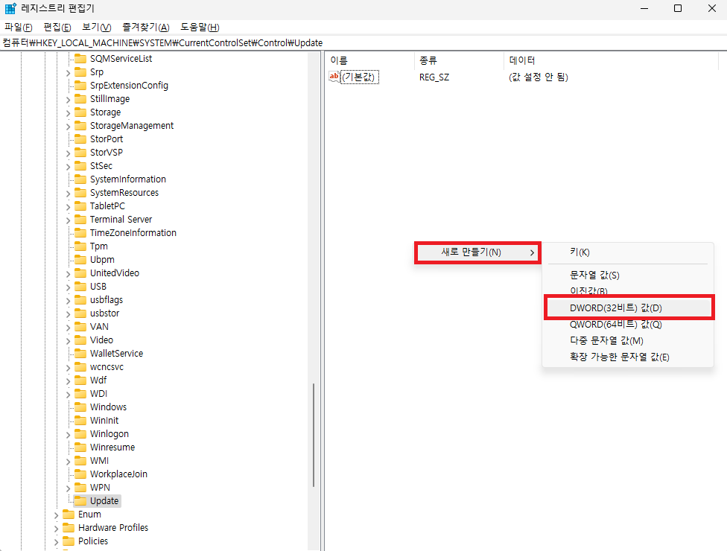Image resolution: width=727 pixels, height=551 pixels.
Task: Choose 확장 가능한 문자열 값(E) option
Action: (x=620, y=357)
